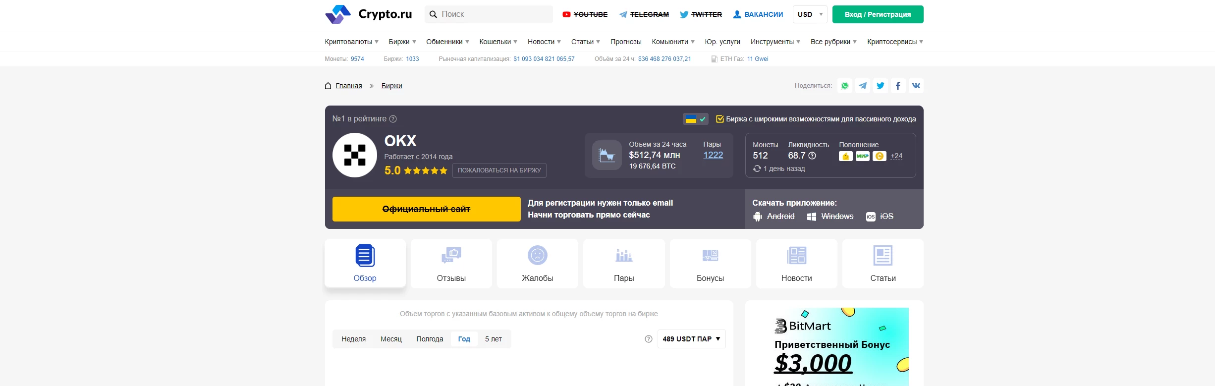This screenshot has width=1215, height=386.
Task: Share via WhatsApp icon
Action: pyautogui.click(x=845, y=86)
